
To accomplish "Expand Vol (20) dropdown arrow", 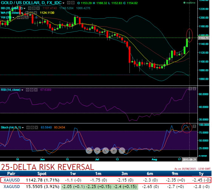I will point(13,17).
